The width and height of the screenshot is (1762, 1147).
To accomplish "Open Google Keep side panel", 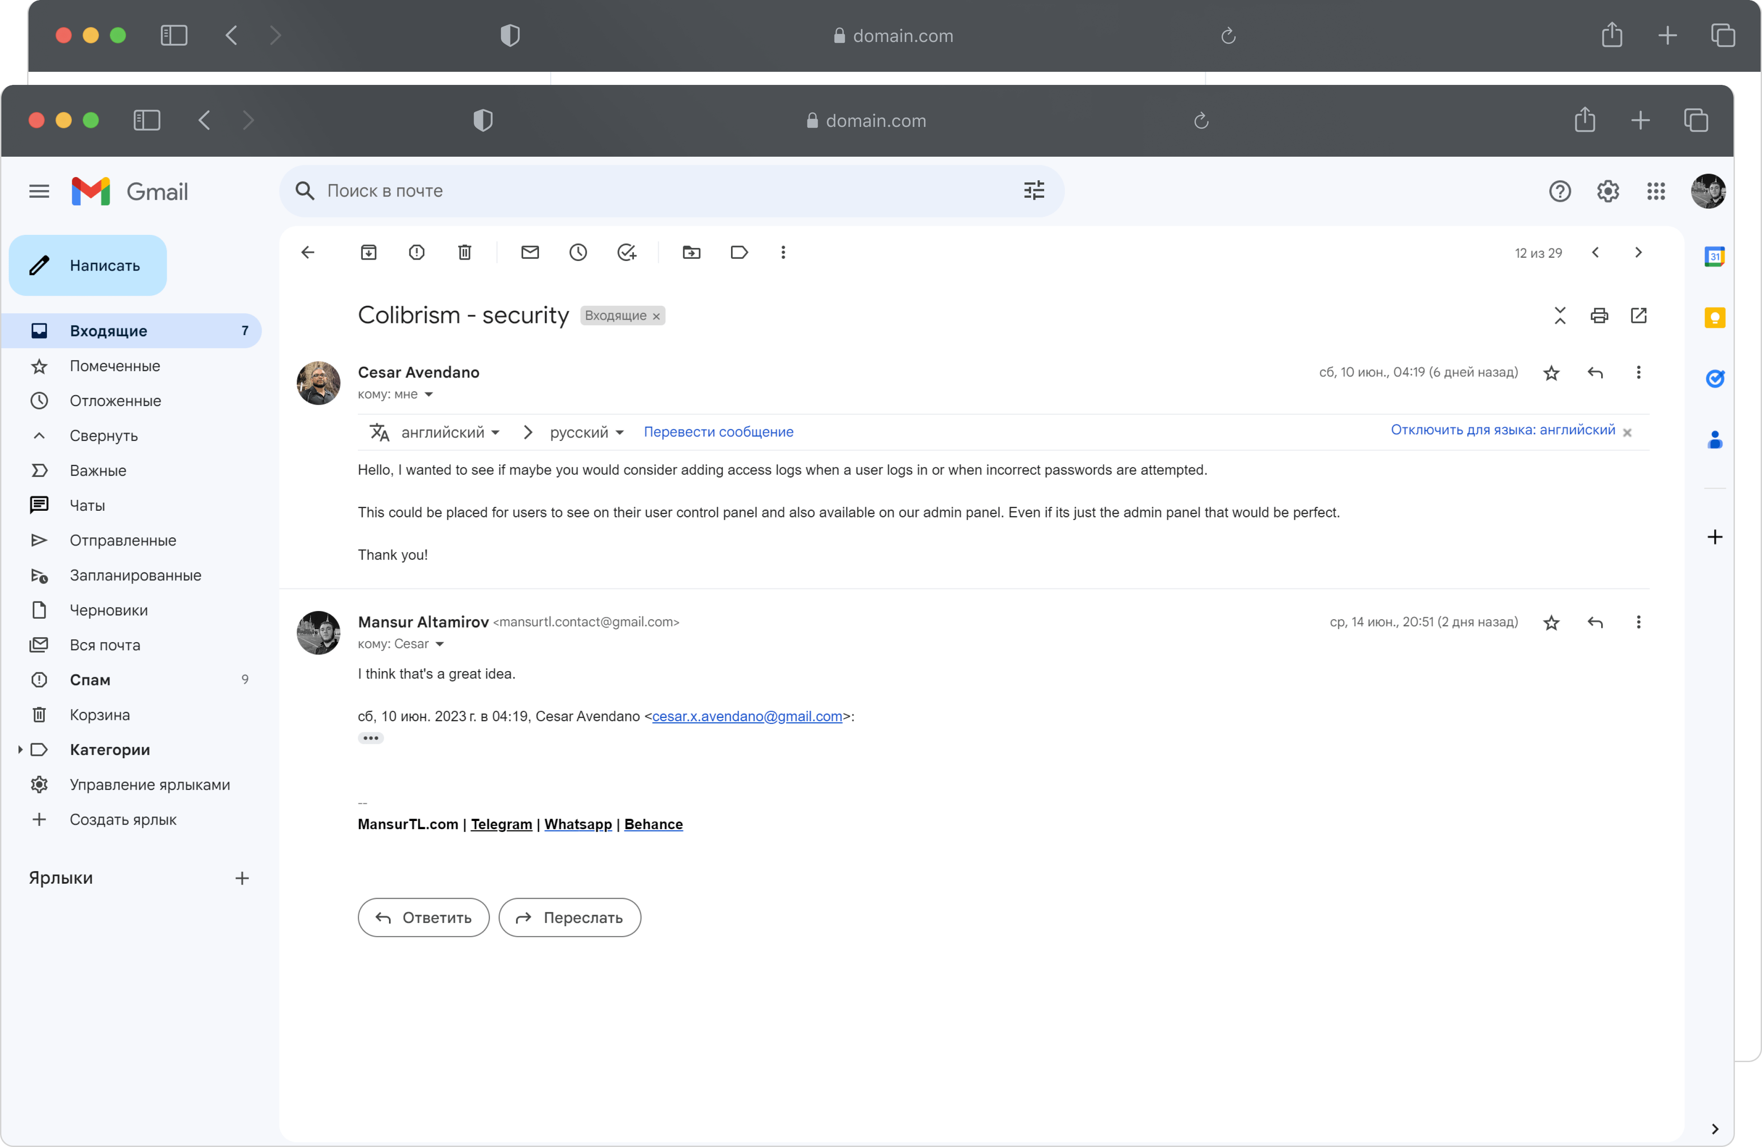I will click(x=1715, y=318).
